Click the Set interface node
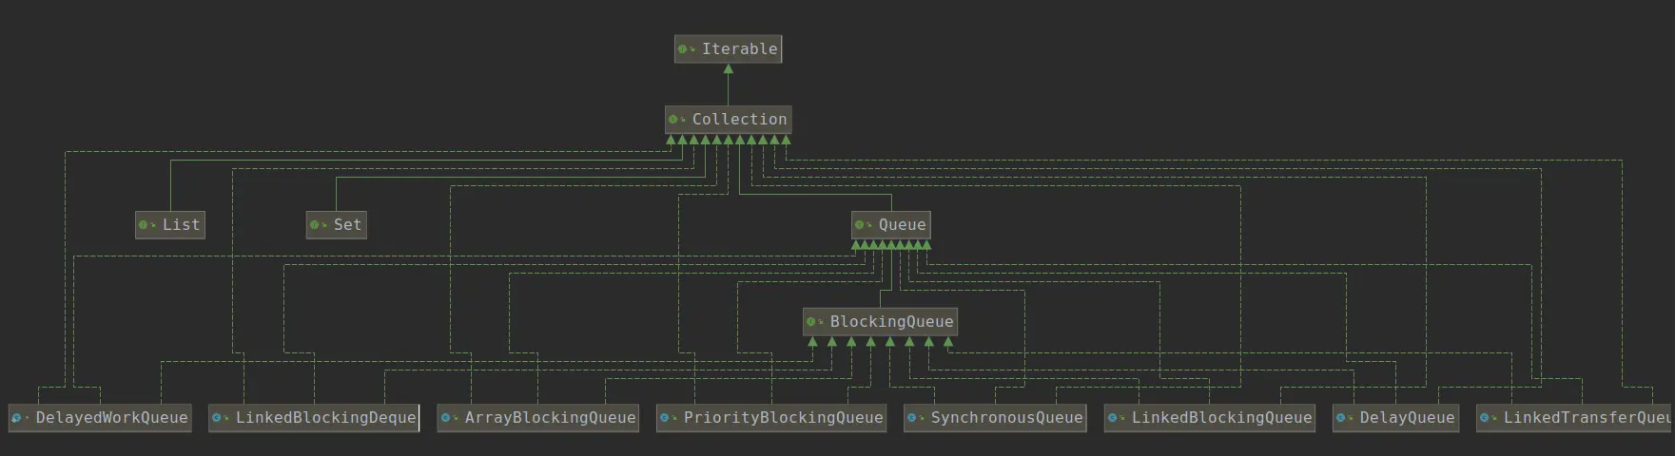 pyautogui.click(x=337, y=225)
